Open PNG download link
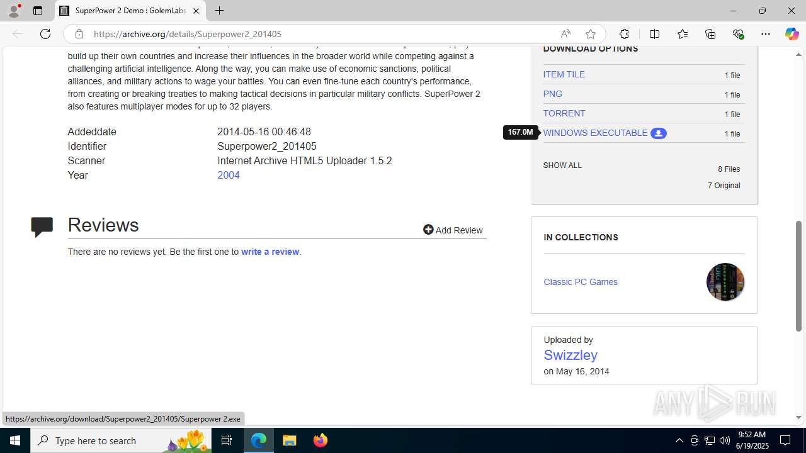 (x=553, y=94)
